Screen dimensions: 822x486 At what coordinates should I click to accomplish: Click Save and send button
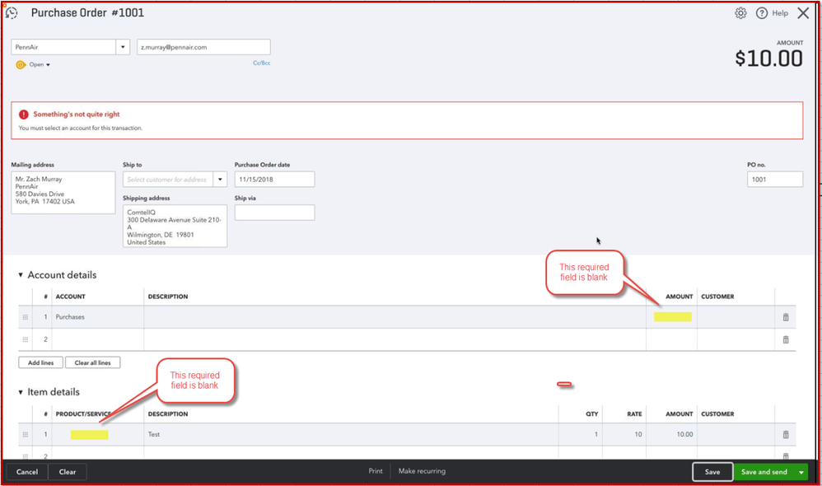pos(764,472)
